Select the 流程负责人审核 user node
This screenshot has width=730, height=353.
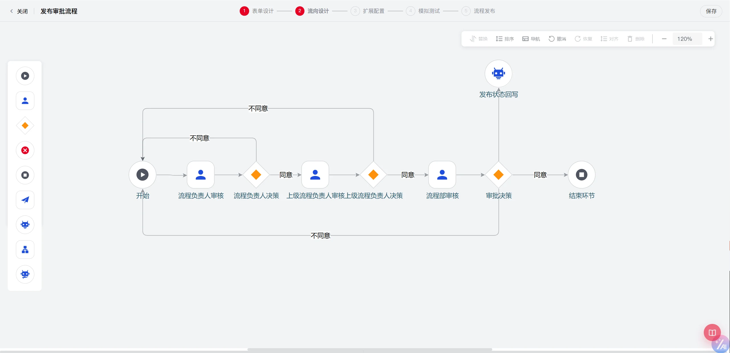tap(201, 175)
